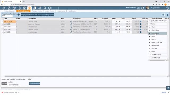Switch to the Request Invoice tab
Image resolution: width=170 pixels, height=95 pixels.
(10, 11)
